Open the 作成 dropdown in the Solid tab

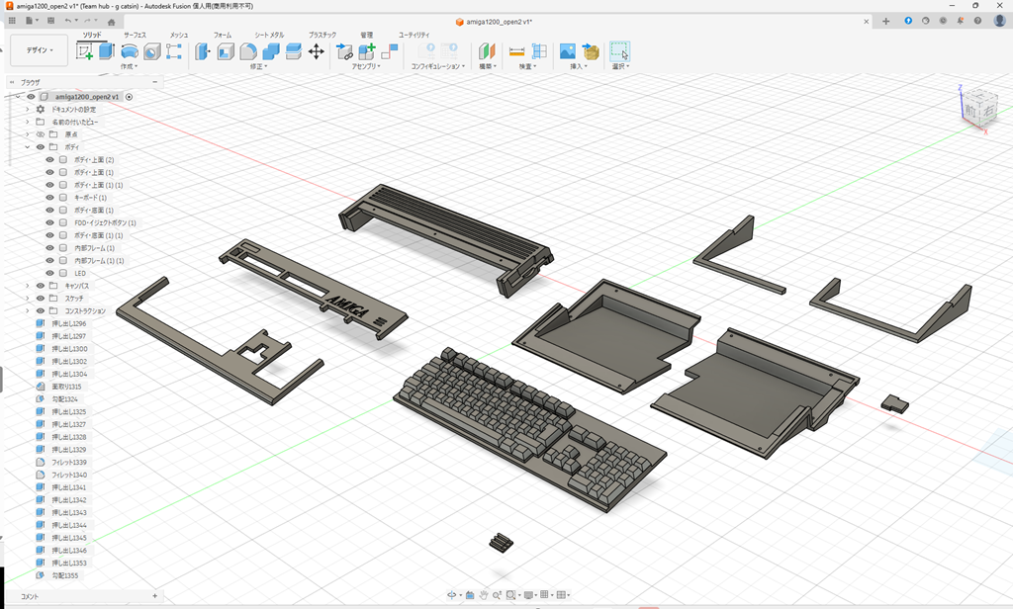(x=130, y=64)
